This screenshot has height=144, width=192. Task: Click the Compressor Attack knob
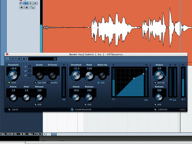point(76,98)
